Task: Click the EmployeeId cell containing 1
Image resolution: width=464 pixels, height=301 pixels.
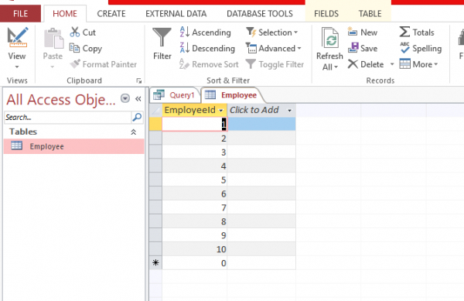Action: click(194, 124)
